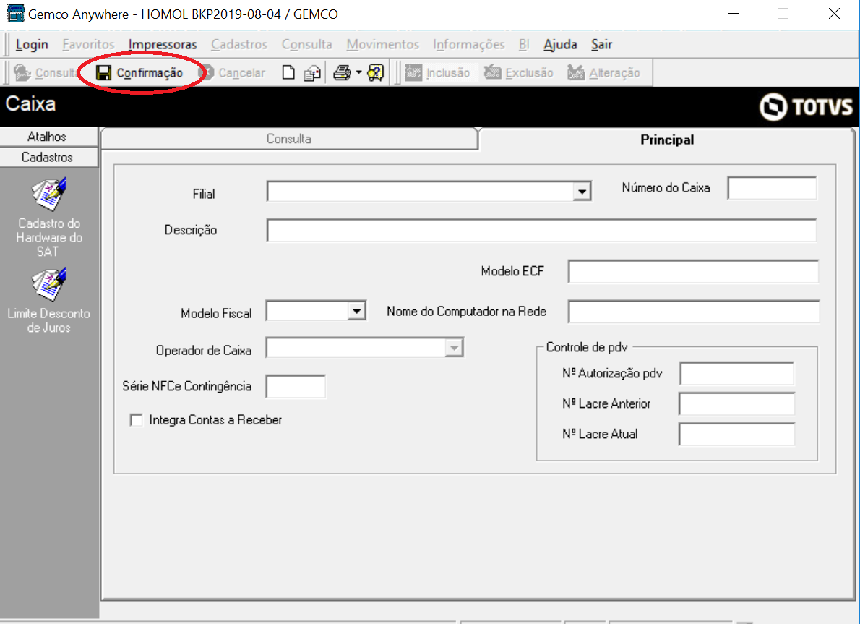Expand the Operador de Caixa dropdown
860x624 pixels.
pyautogui.click(x=454, y=348)
